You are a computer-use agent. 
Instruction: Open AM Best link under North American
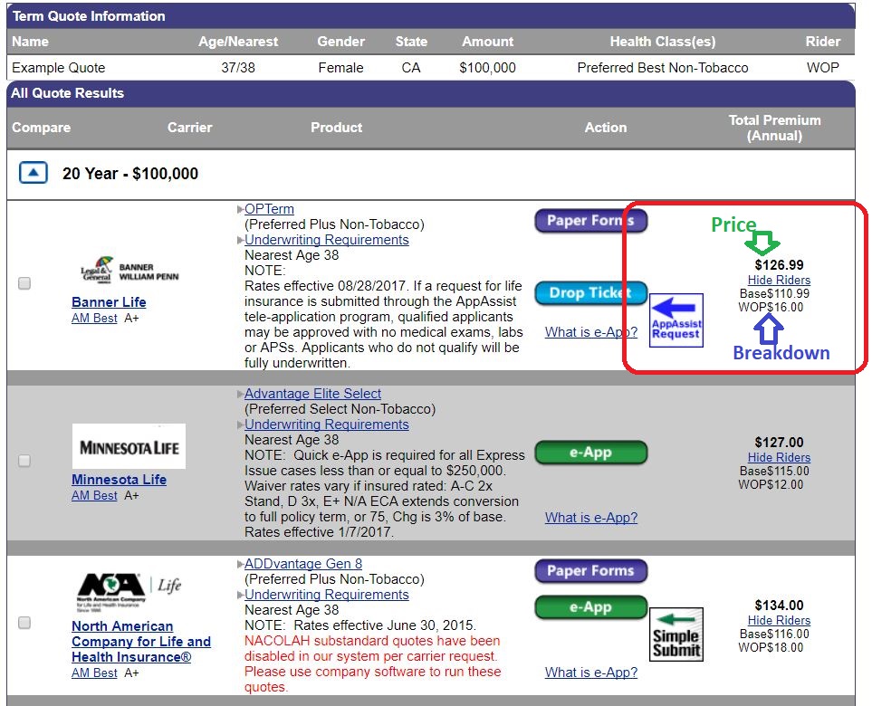[x=94, y=673]
